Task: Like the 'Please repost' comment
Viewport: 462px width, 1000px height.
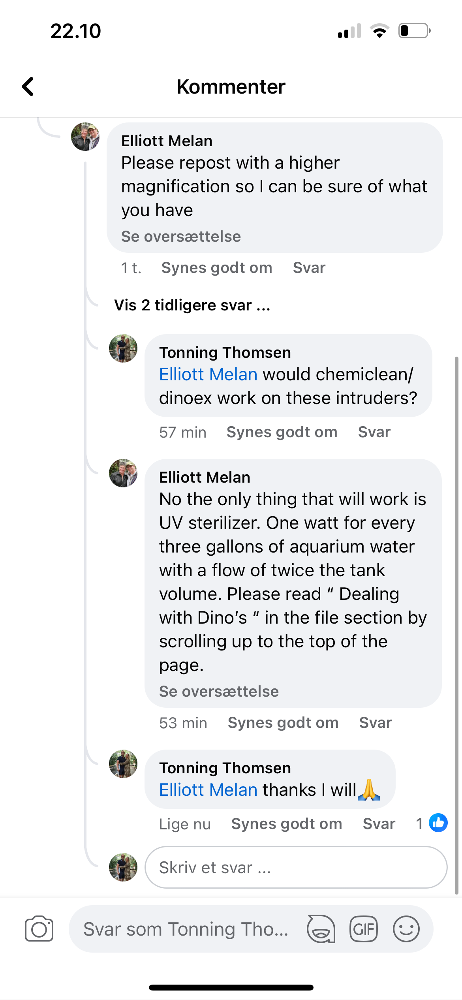Action: point(217,268)
